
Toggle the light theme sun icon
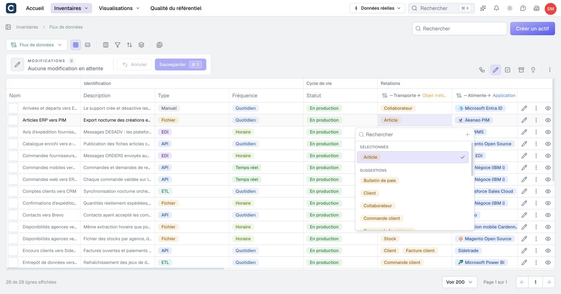click(510, 8)
